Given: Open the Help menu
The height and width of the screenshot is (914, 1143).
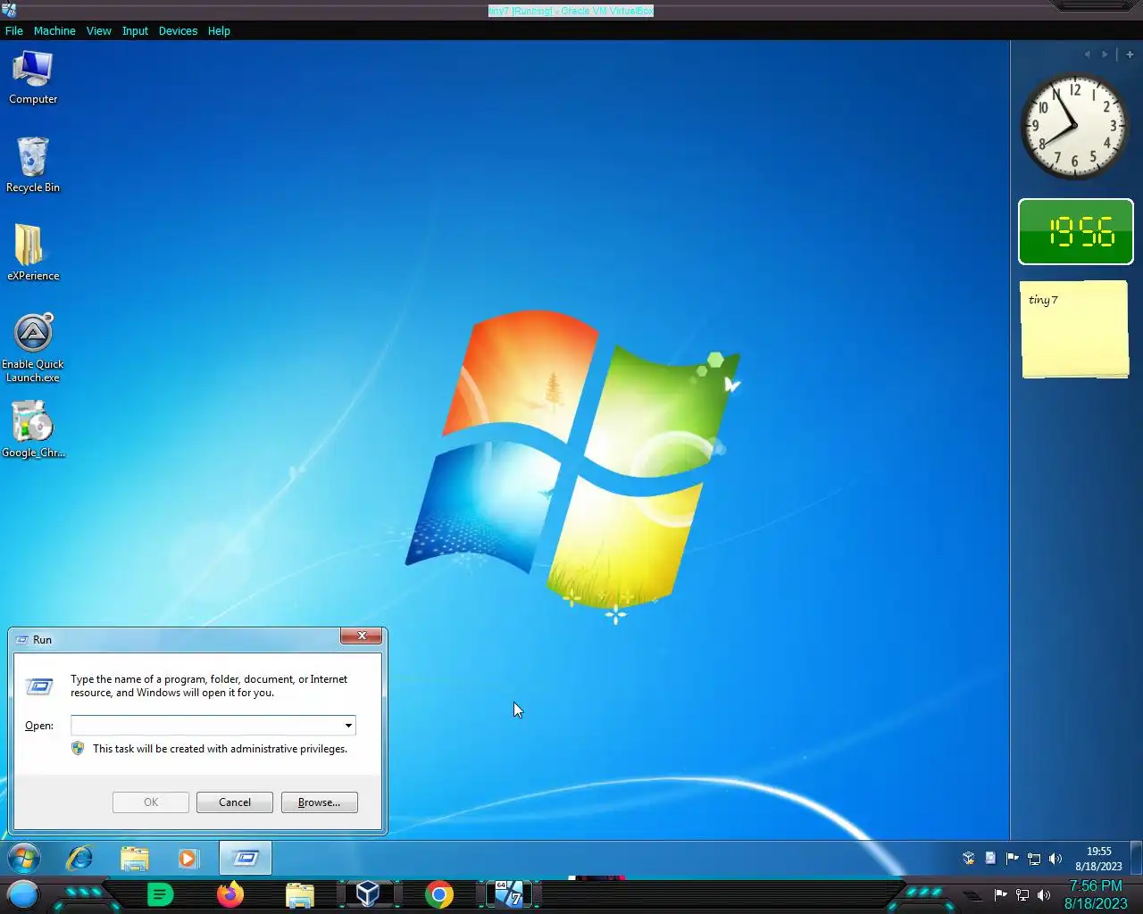Looking at the screenshot, I should [x=219, y=30].
